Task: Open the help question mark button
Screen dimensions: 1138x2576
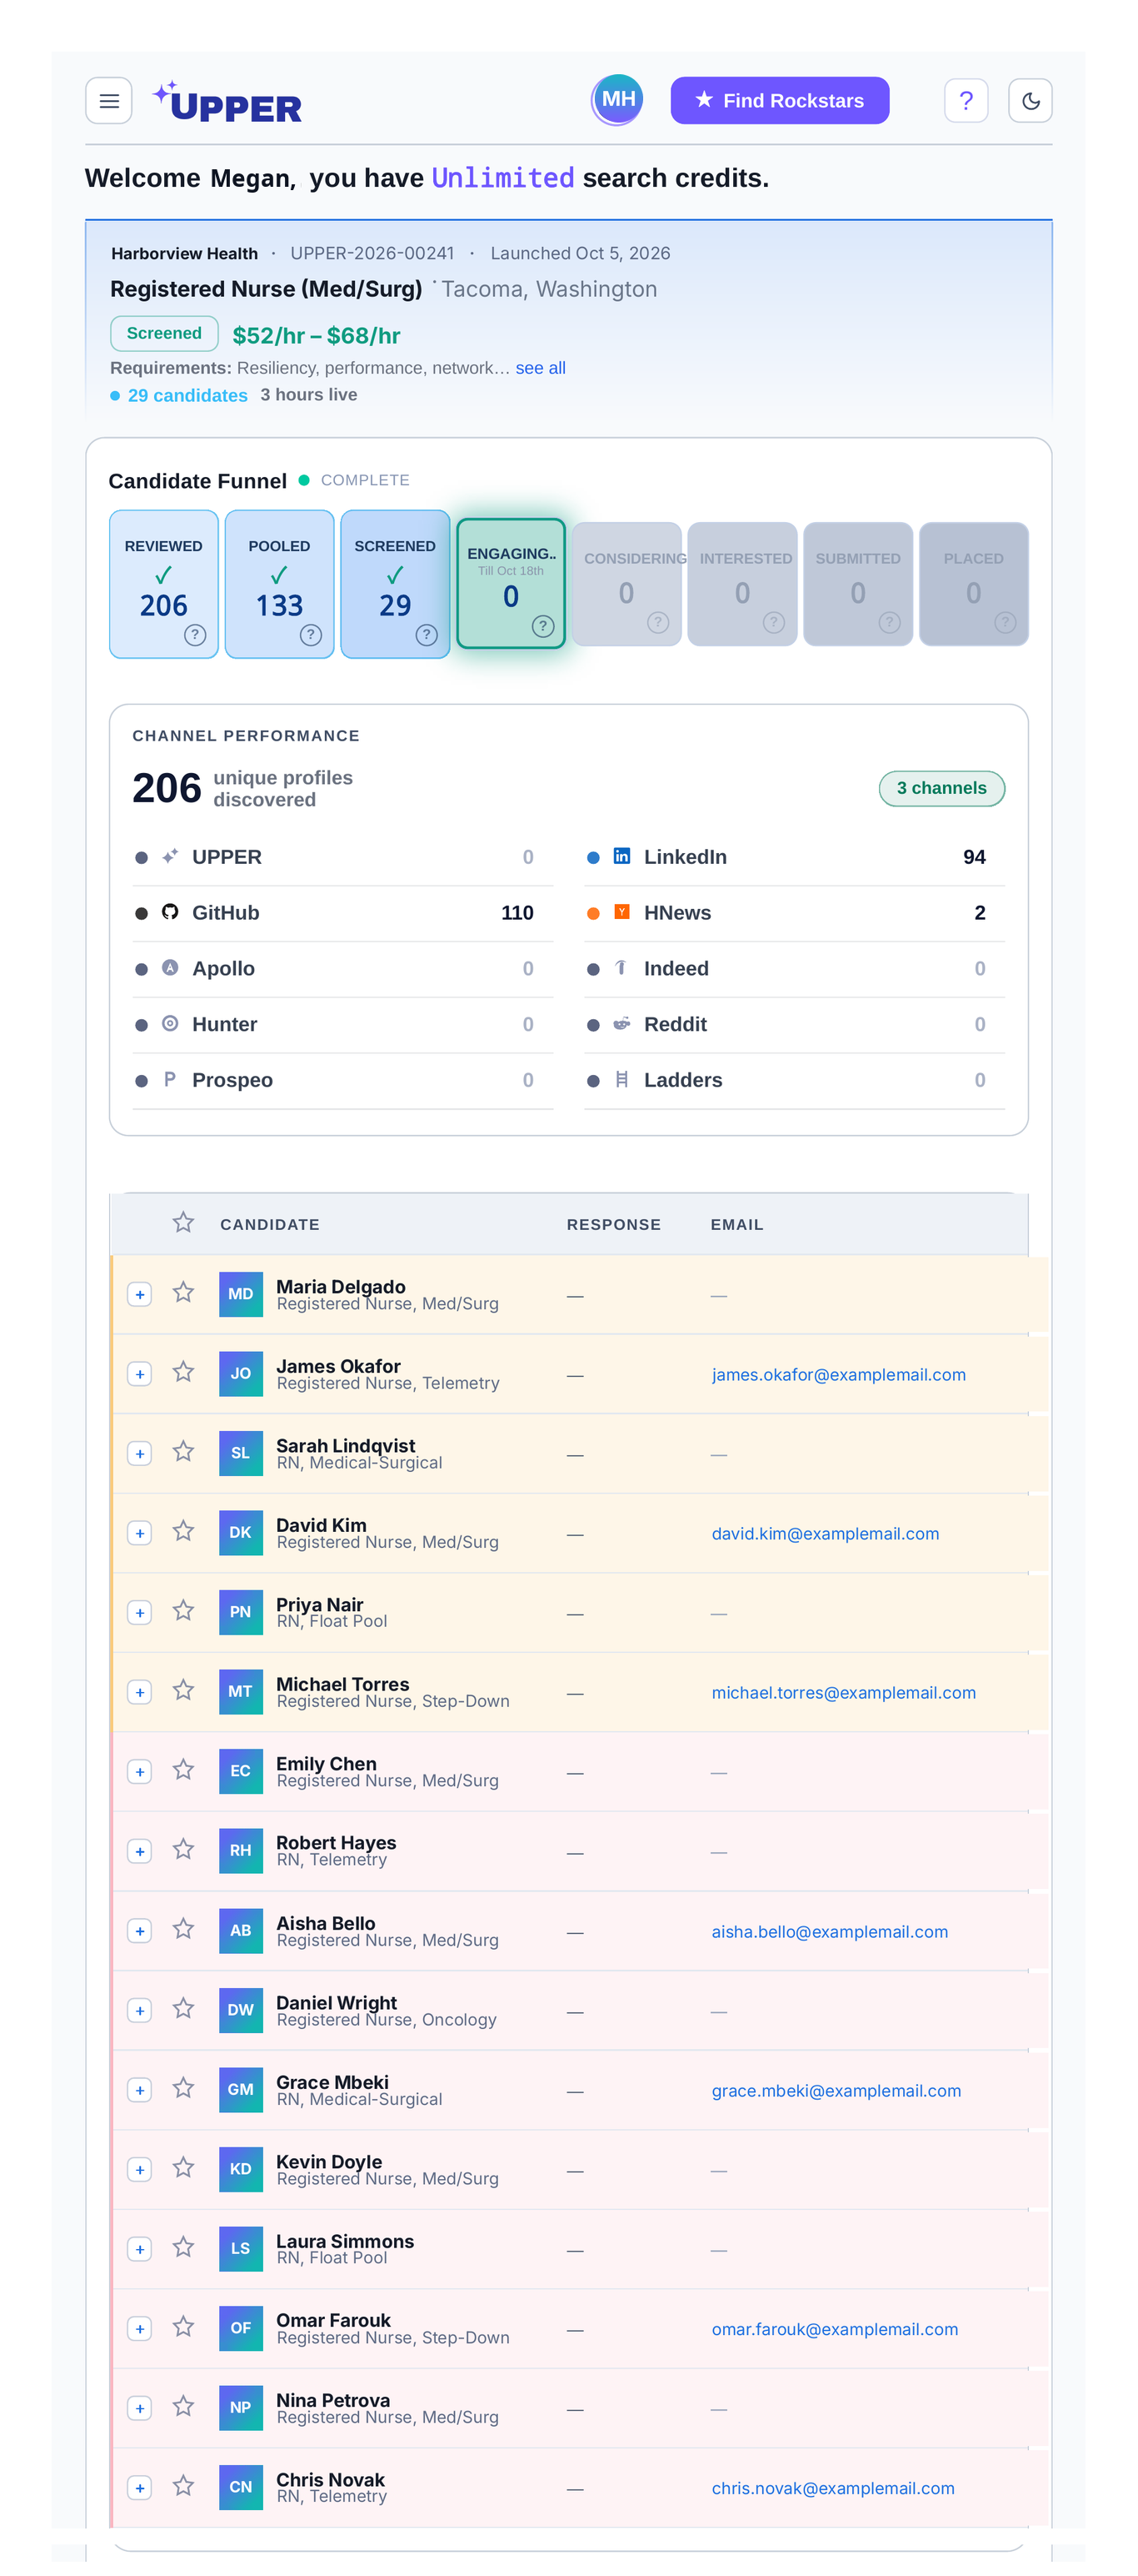Action: pos(966,101)
